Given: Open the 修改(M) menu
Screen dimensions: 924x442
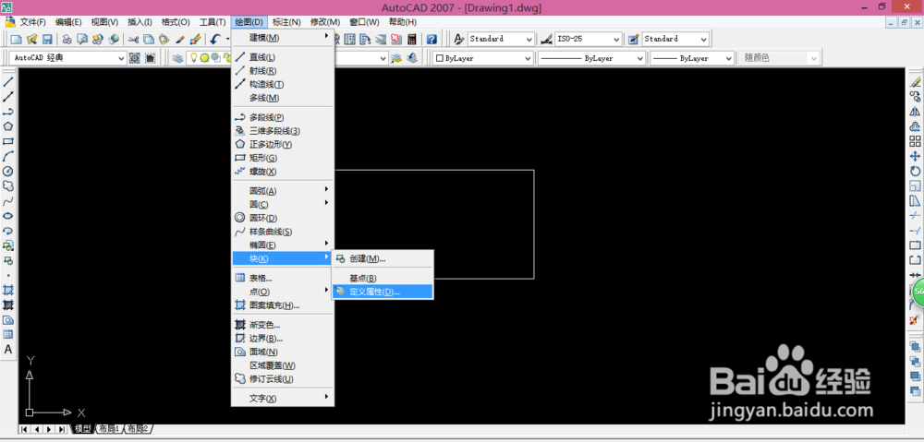Looking at the screenshot, I should coord(326,22).
